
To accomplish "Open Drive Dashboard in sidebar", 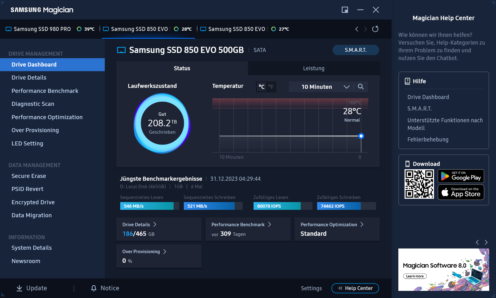I will pos(52,65).
